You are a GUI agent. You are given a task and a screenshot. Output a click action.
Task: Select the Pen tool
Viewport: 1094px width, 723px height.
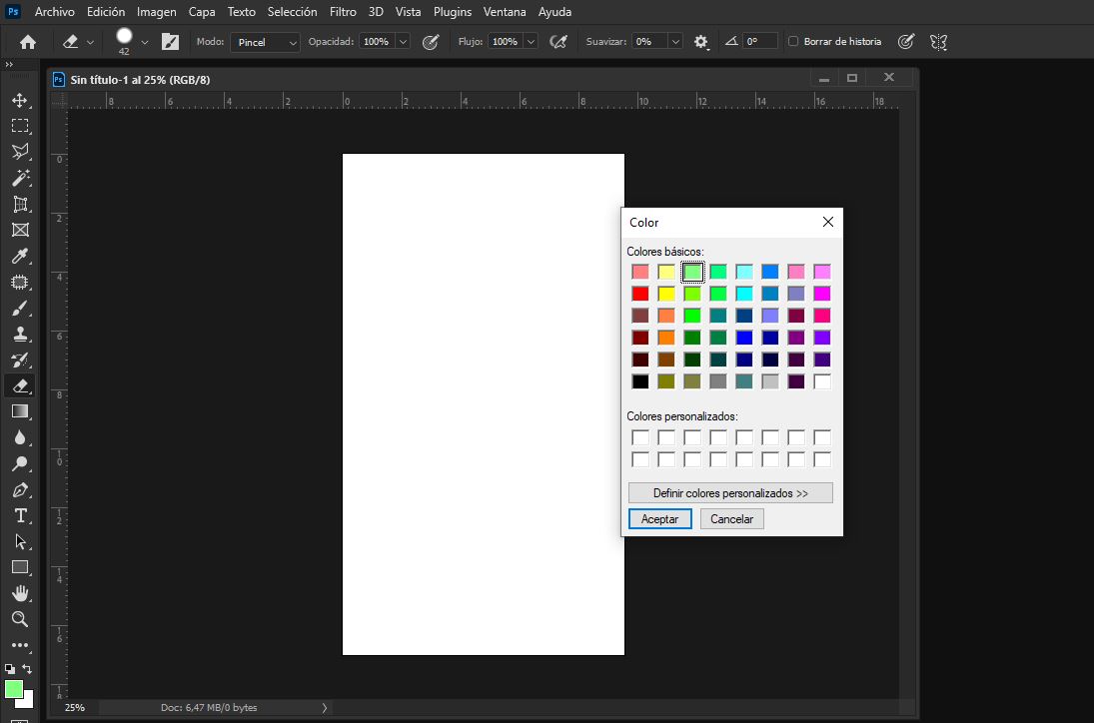click(x=22, y=489)
